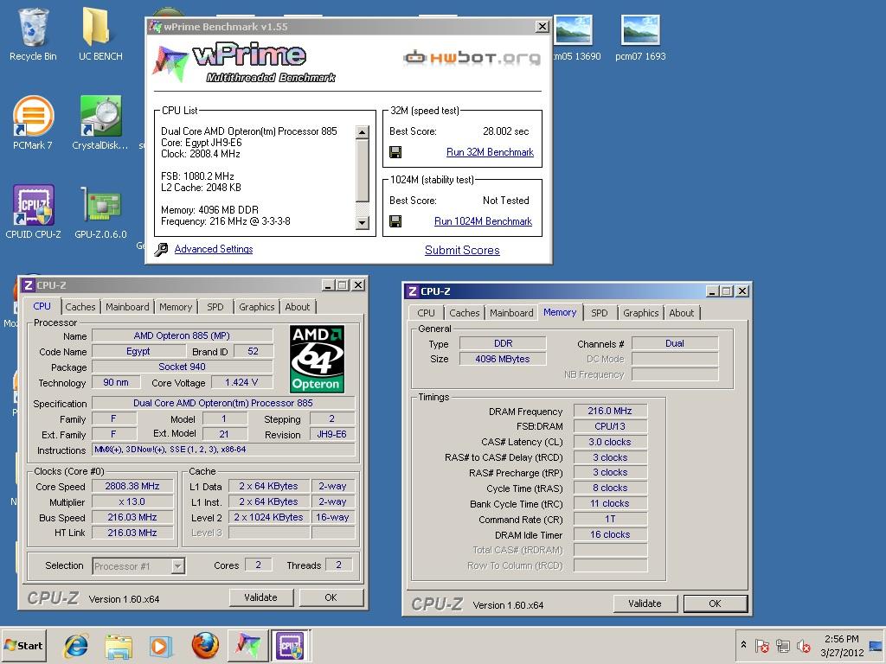The height and width of the screenshot is (664, 886).
Task: Click Submit Scores link
Action: pyautogui.click(x=462, y=250)
